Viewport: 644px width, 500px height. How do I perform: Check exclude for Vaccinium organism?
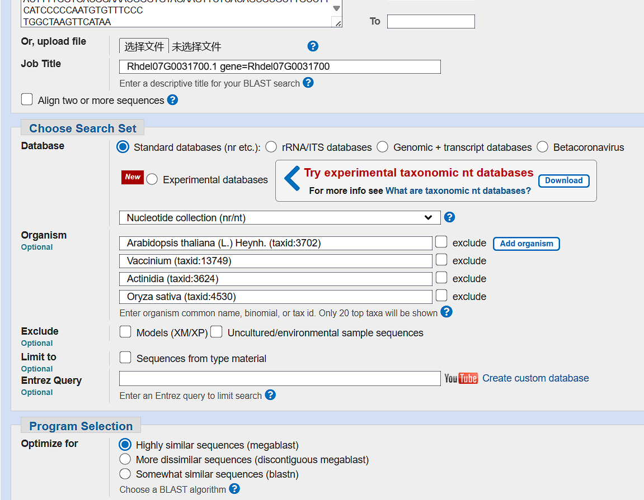[441, 260]
